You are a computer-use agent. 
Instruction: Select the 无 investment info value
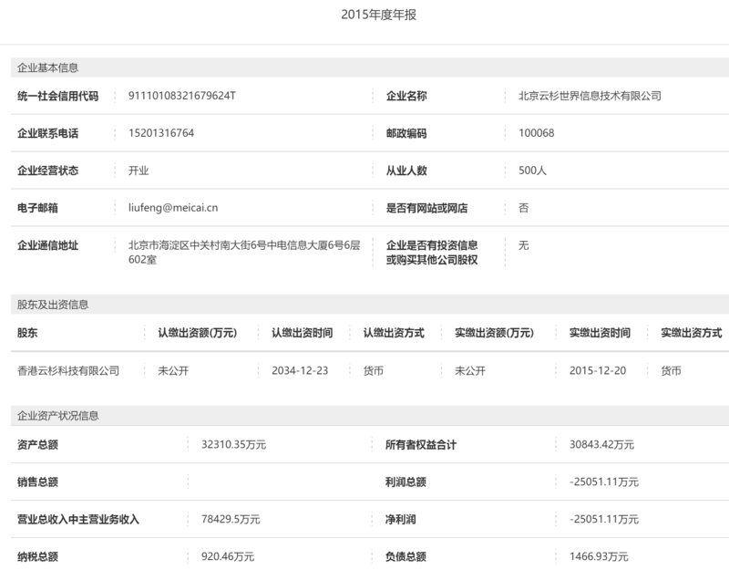[x=523, y=245]
